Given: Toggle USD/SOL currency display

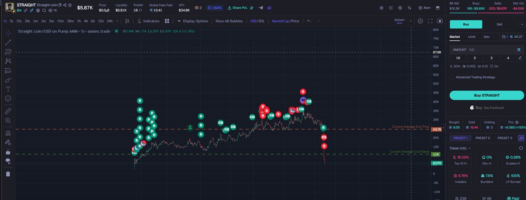Looking at the screenshot, I should point(257,21).
